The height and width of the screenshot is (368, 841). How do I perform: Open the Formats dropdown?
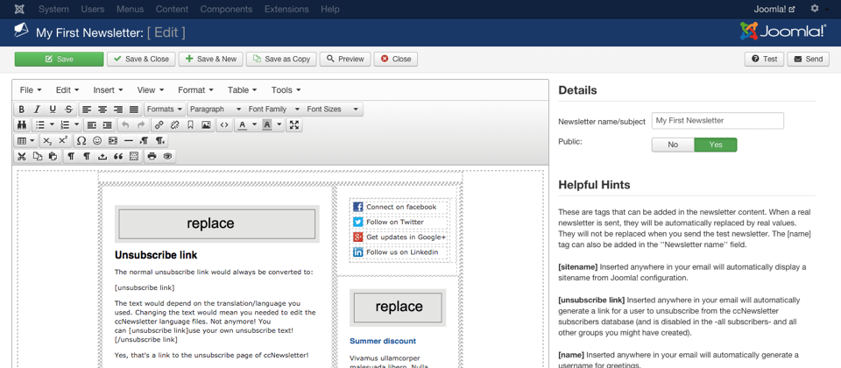pyautogui.click(x=166, y=110)
